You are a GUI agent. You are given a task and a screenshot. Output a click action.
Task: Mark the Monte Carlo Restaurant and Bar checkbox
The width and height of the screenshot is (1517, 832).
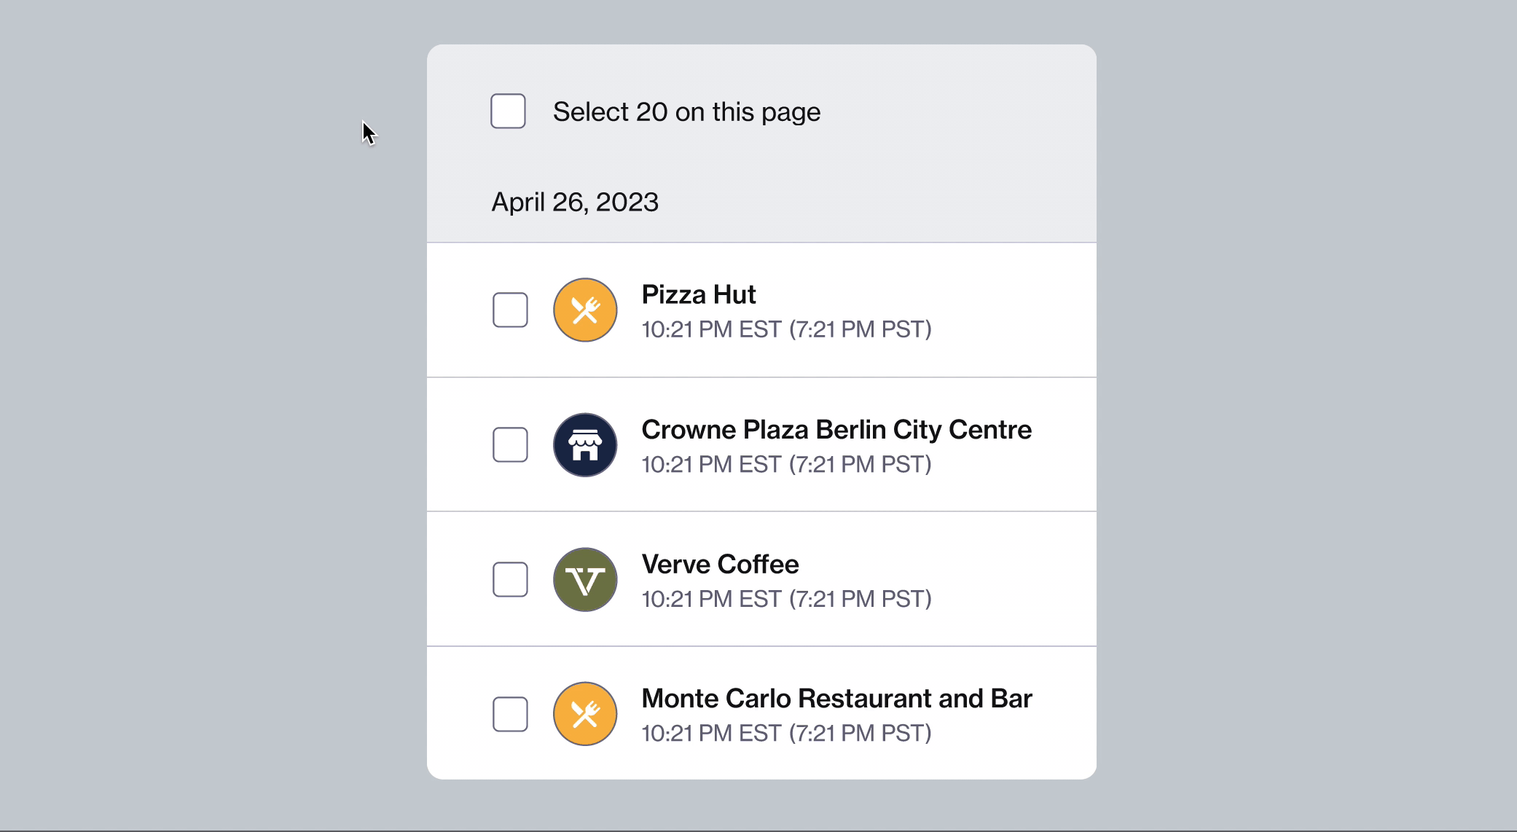click(x=510, y=714)
